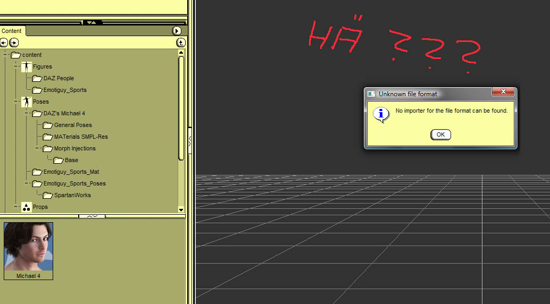The width and height of the screenshot is (550, 304).
Task: Collapse the content root folder
Action: coord(5,55)
